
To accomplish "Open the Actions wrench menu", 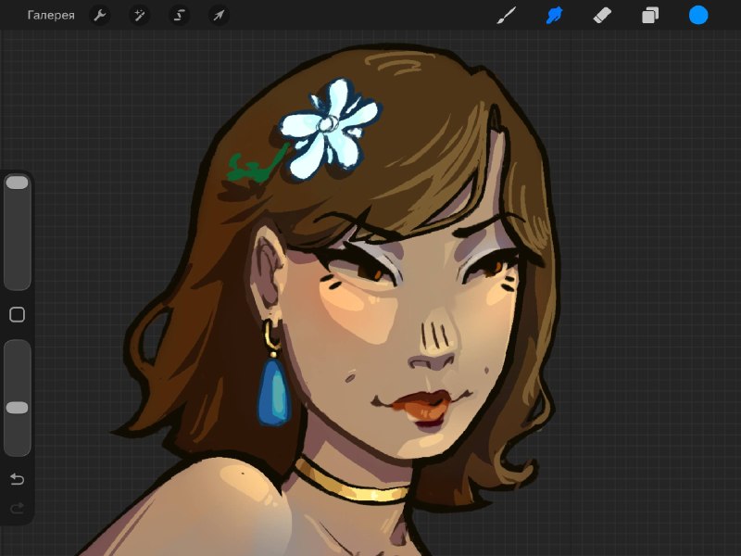I will click(x=100, y=15).
